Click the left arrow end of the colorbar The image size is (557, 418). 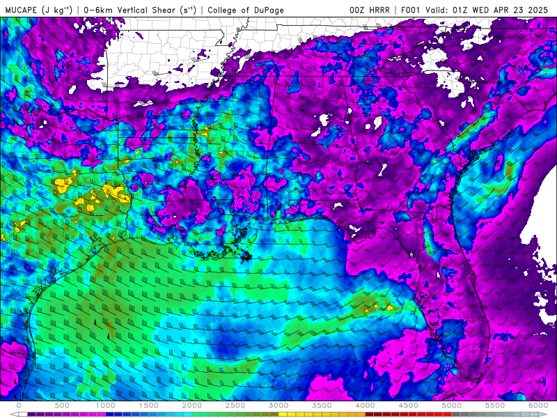pos(14,415)
